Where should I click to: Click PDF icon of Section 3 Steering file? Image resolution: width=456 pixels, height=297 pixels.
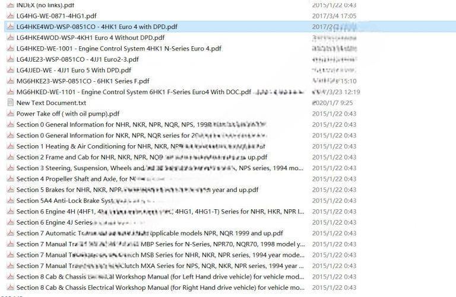click(x=11, y=168)
